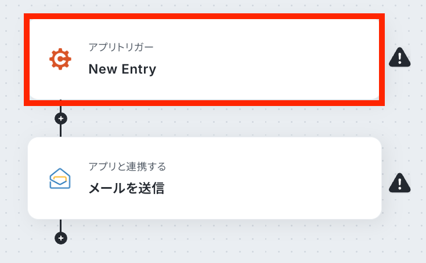Click the アプリトリガー label text
This screenshot has height=263, width=426.
point(121,46)
